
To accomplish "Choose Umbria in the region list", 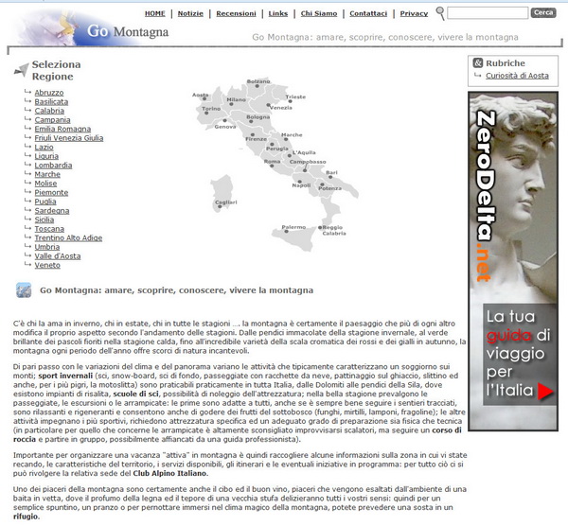I will click(x=47, y=247).
